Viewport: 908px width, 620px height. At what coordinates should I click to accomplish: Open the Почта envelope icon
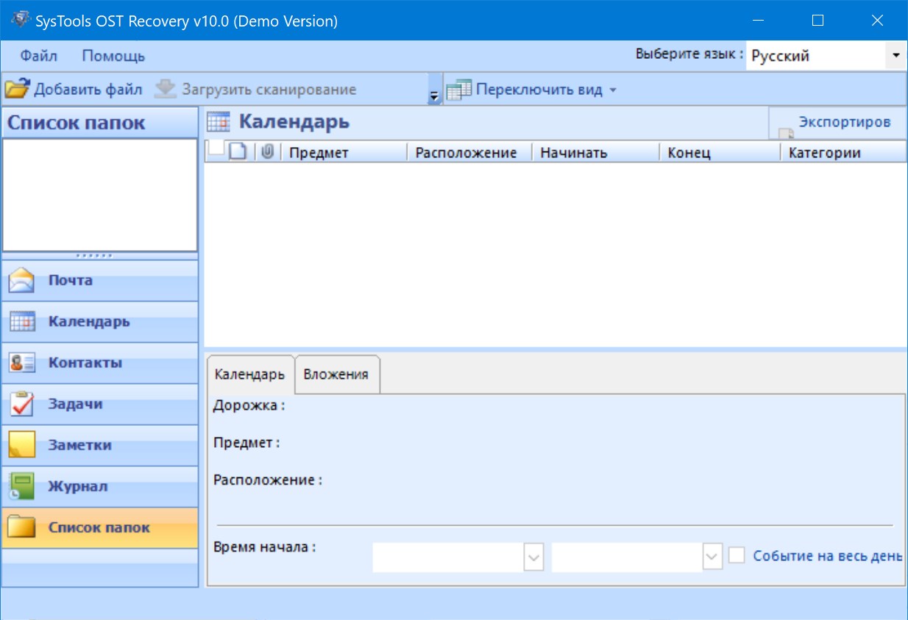22,281
